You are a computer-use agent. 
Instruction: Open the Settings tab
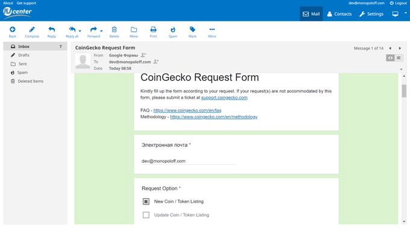371,14
